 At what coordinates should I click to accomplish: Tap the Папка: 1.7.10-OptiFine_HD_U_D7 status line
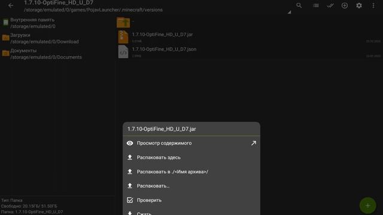pos(32,212)
